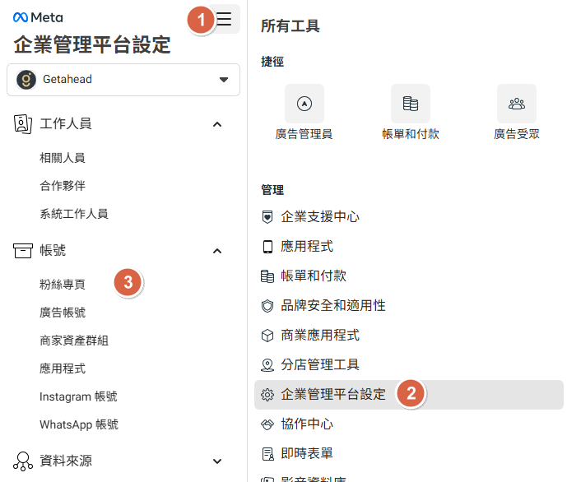Image resolution: width=581 pixels, height=482 pixels.
Task: Go to 廣告帳號 in the sidebar
Action: coord(63,313)
